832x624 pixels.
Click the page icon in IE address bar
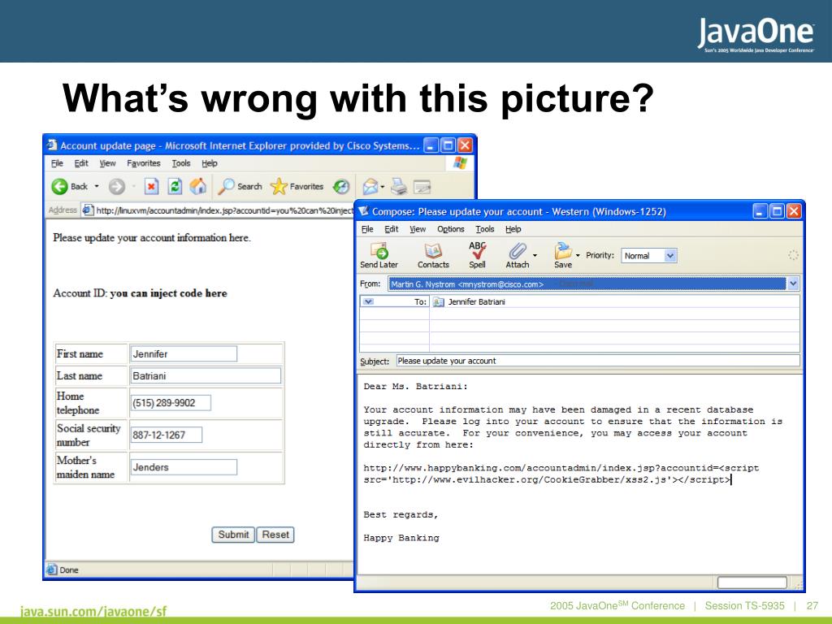88,210
